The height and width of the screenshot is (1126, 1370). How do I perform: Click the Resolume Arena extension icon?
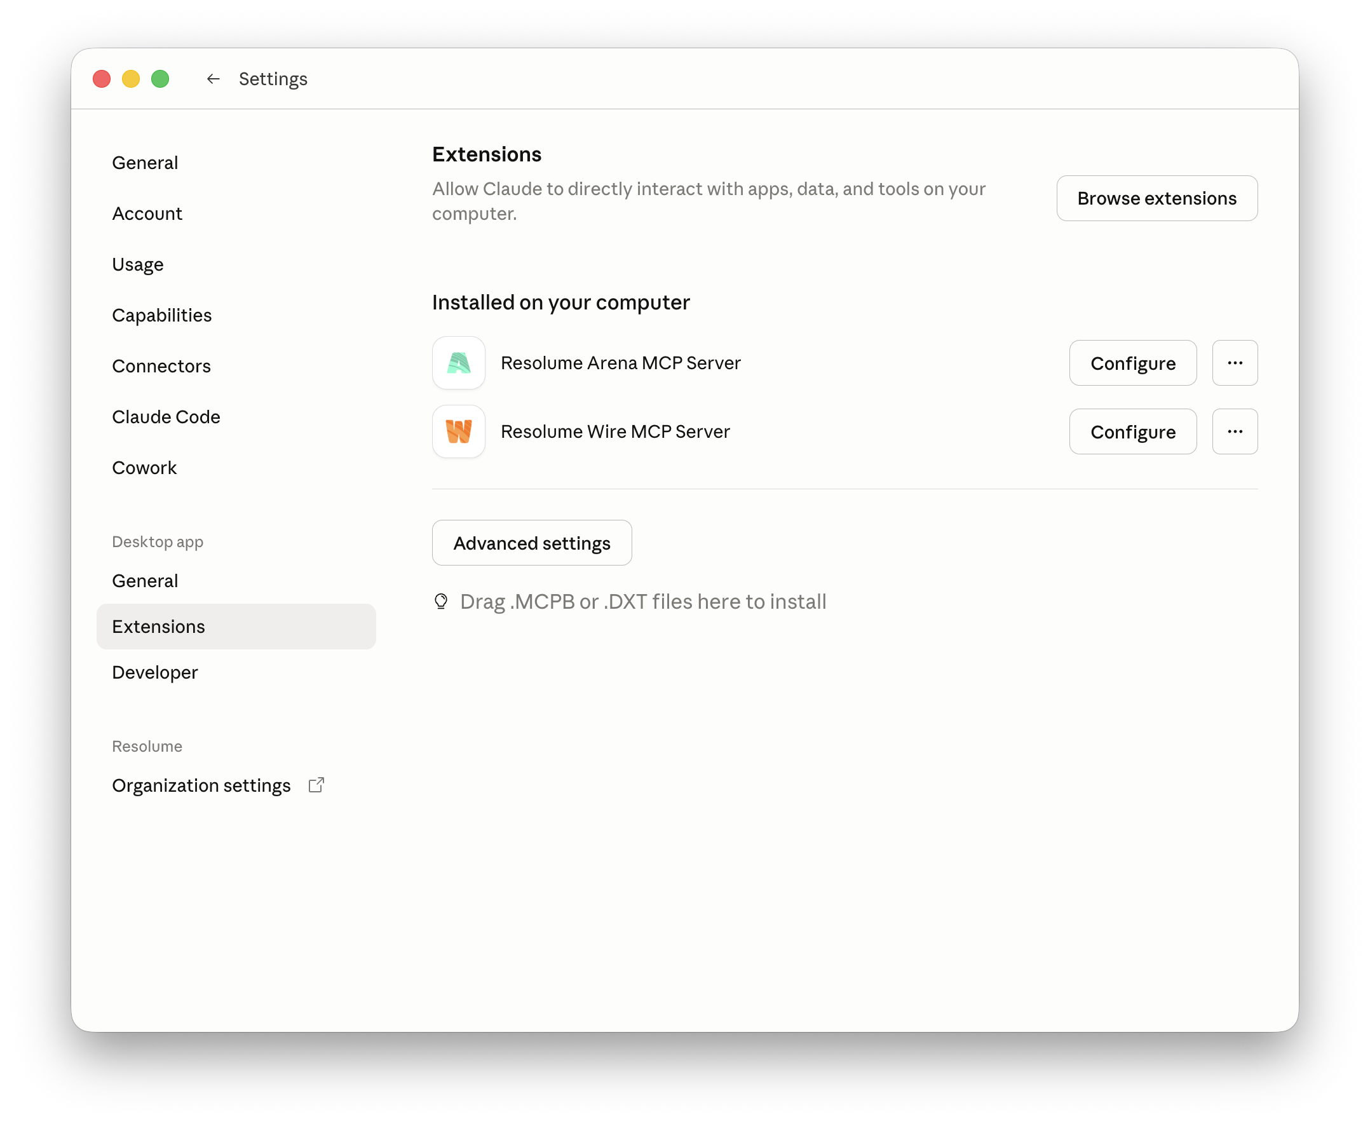[x=459, y=363]
